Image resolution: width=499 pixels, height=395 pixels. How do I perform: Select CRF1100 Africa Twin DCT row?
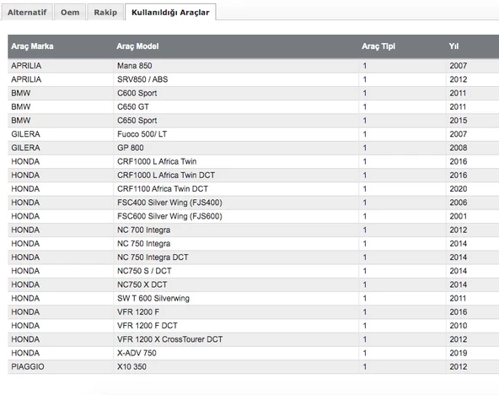[254, 189]
